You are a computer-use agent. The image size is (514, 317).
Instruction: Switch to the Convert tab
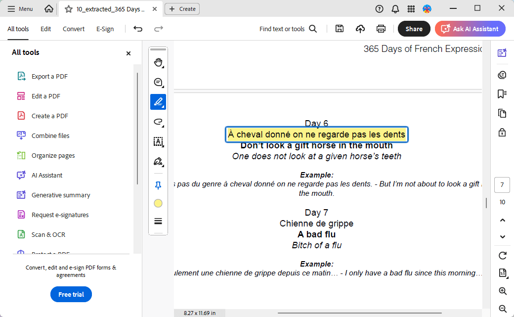tap(74, 29)
